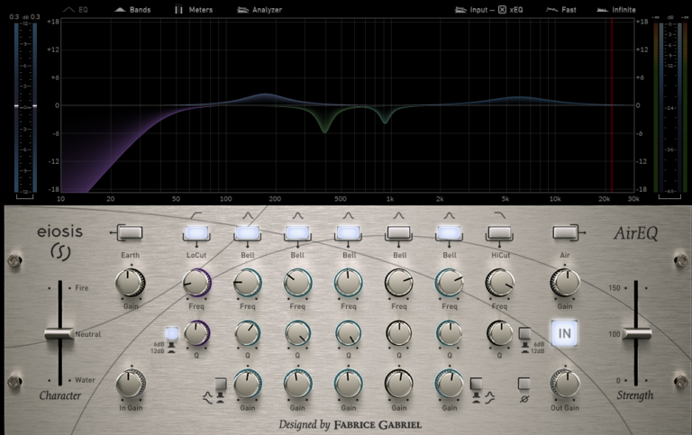The image size is (692, 435).
Task: Click the third Bell Gain knob
Action: coord(348,384)
